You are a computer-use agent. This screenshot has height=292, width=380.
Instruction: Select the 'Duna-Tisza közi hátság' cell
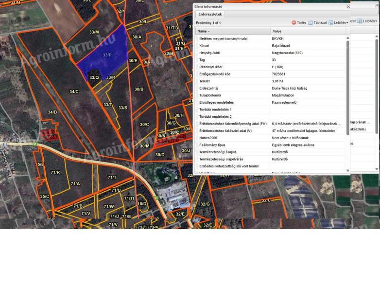(x=308, y=89)
